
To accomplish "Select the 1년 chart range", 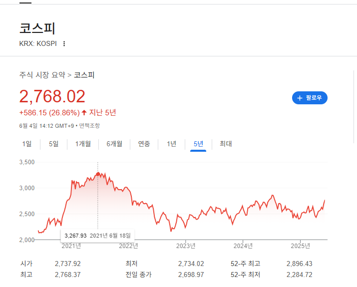I will click(x=171, y=144).
